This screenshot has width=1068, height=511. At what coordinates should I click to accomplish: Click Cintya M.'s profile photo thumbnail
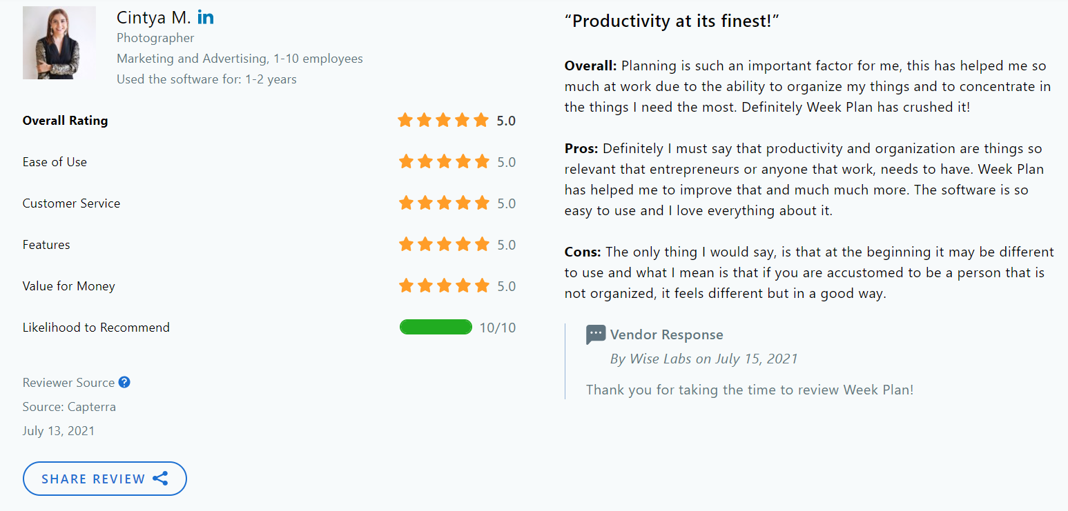(59, 43)
